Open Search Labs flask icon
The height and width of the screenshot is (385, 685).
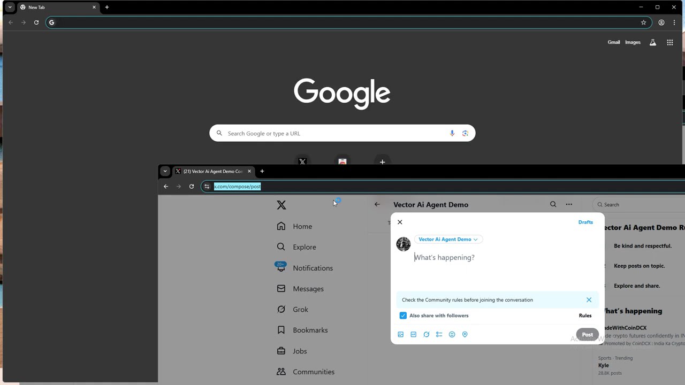(x=653, y=42)
